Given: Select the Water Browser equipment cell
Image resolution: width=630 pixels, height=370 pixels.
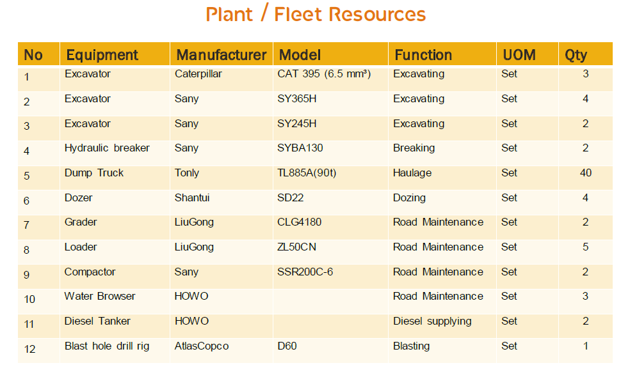Looking at the screenshot, I should click(115, 302).
